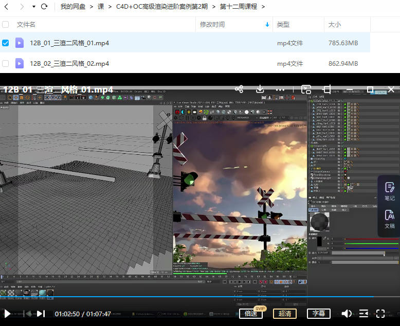This screenshot has height=326, width=400.
Task: Refresh the current folder listing
Action: coord(44,7)
